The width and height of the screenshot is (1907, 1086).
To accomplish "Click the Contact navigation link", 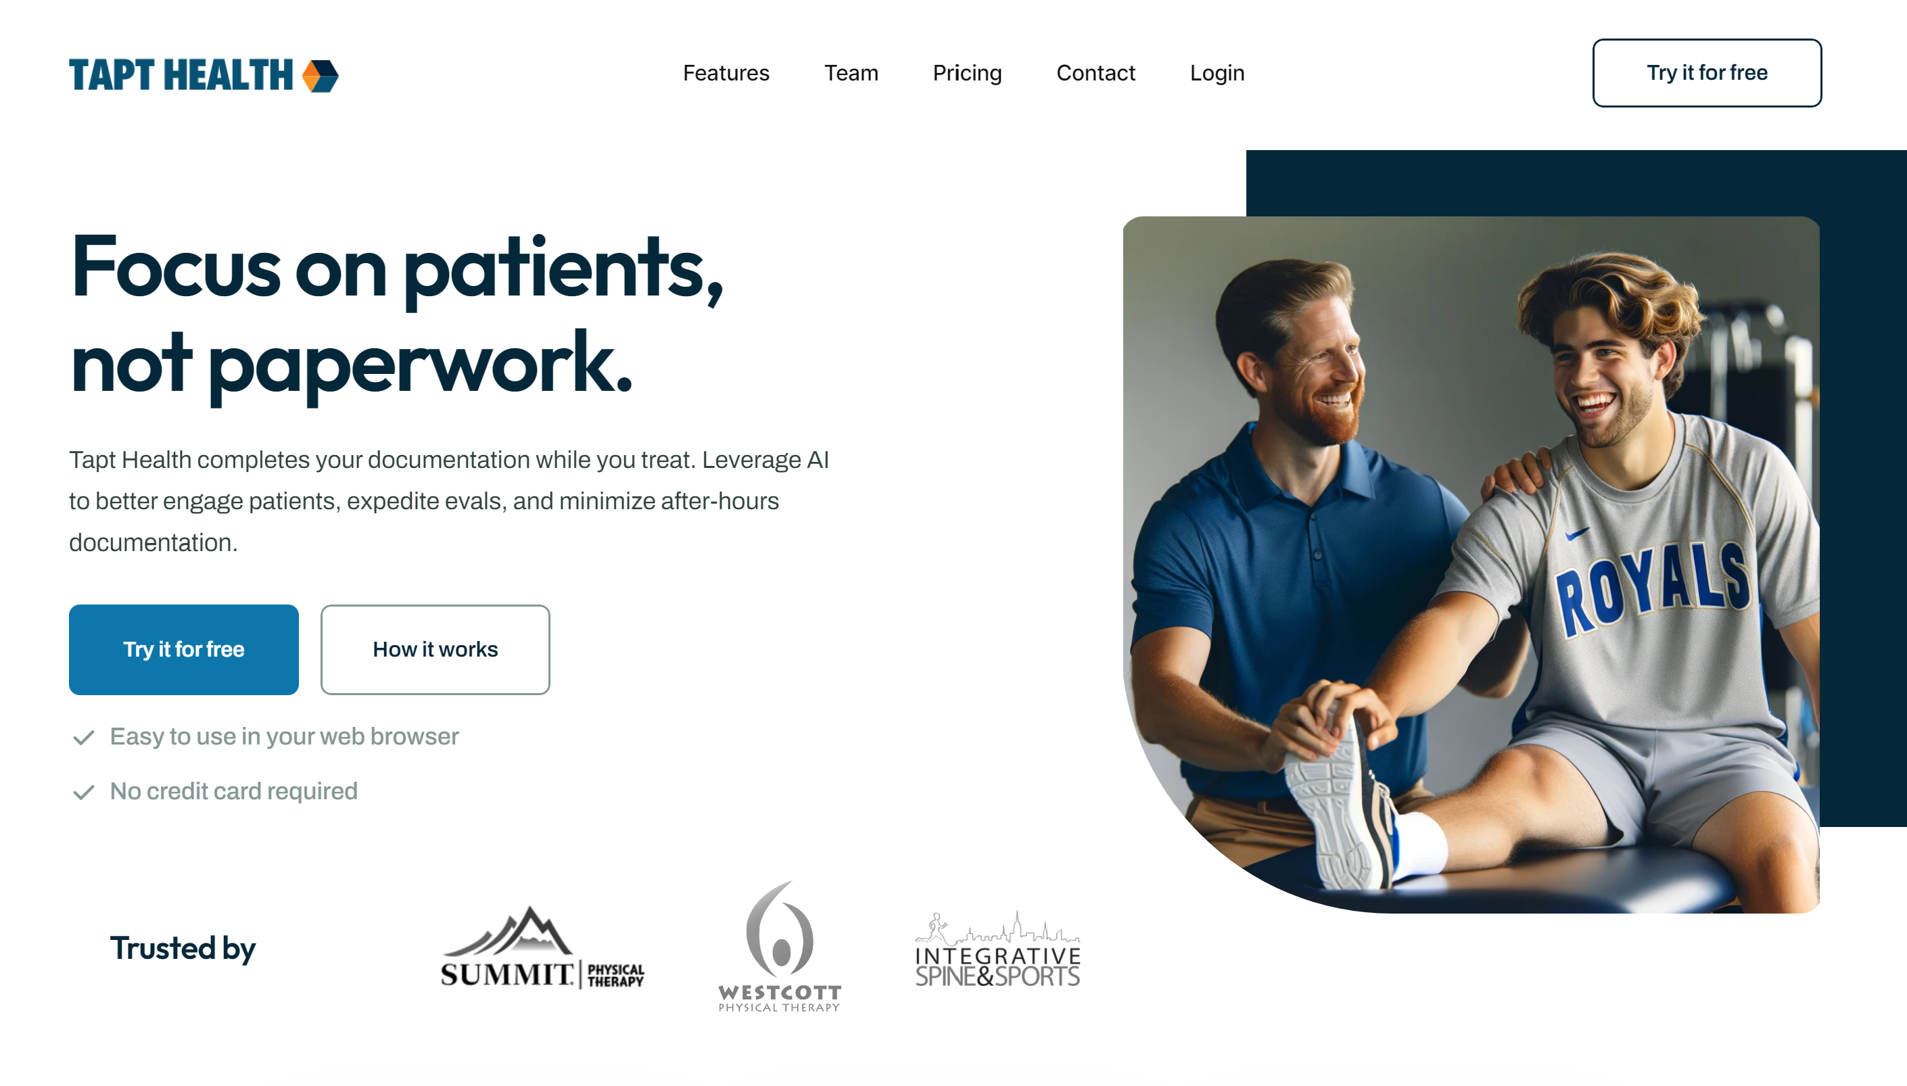I will click(1096, 73).
